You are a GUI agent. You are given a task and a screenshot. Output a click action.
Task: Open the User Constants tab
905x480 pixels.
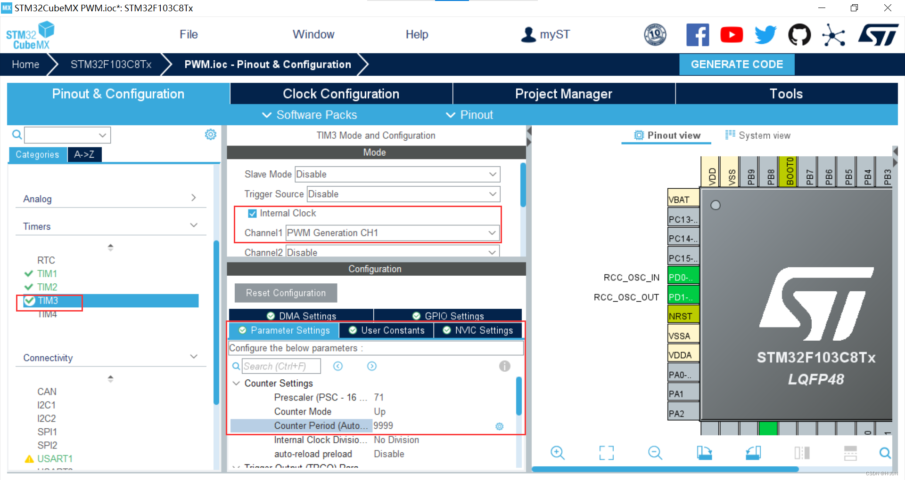[387, 330]
